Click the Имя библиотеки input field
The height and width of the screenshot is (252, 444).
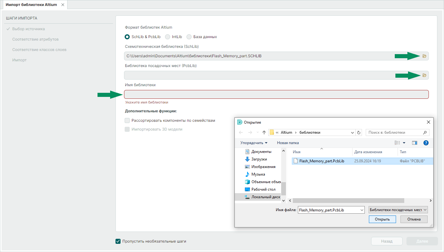click(276, 94)
